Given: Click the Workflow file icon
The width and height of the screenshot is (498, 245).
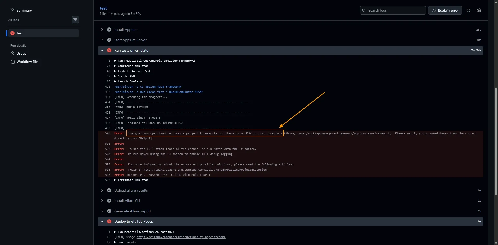Looking at the screenshot, I should coord(12,62).
